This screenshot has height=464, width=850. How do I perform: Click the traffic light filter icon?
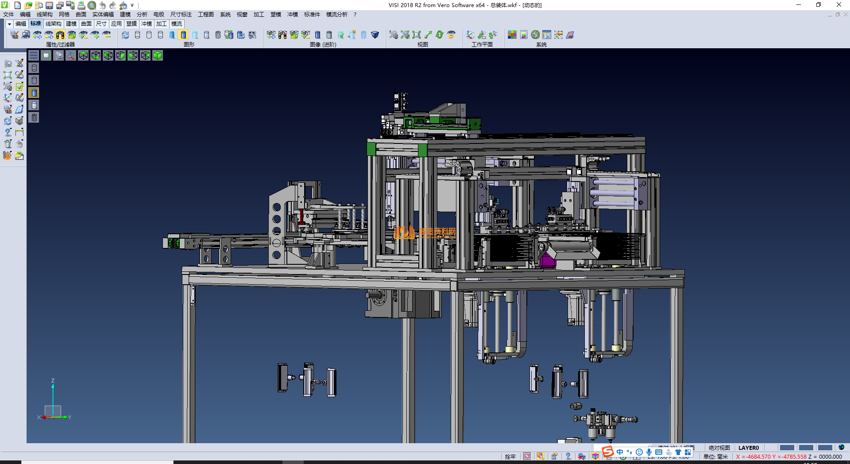[x=60, y=35]
